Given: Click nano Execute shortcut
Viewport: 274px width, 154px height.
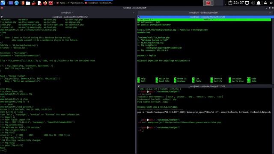Looking at the screenshot, I should [x=216, y=79].
